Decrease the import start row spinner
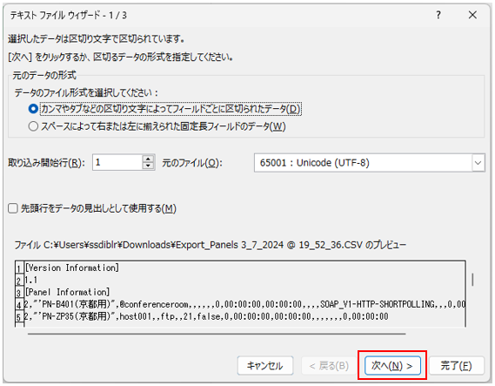This screenshot has width=495, height=386. pyautogui.click(x=148, y=166)
